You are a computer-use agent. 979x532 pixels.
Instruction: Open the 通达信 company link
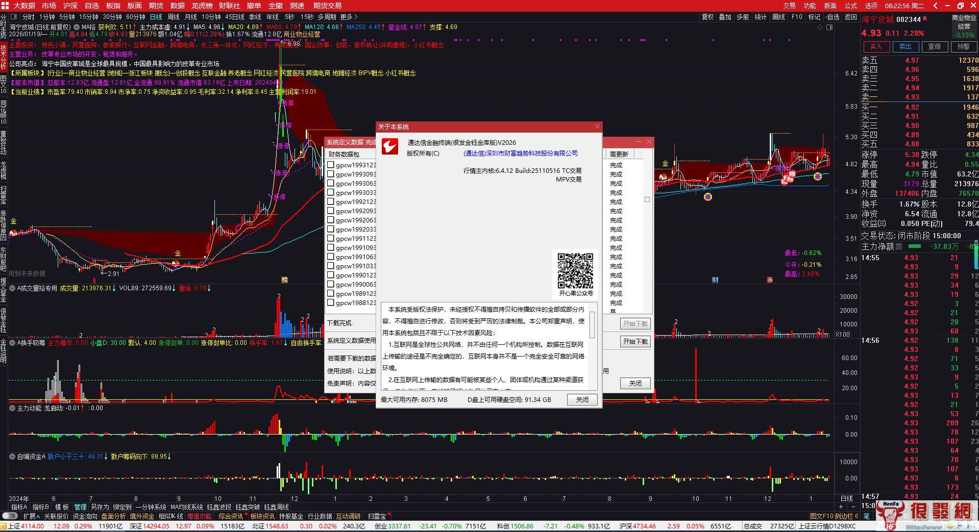coord(521,154)
